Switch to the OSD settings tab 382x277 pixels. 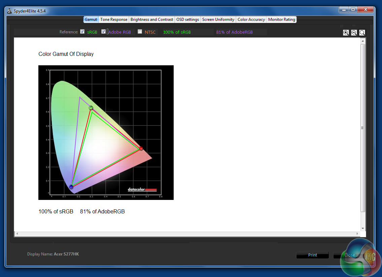click(x=187, y=20)
